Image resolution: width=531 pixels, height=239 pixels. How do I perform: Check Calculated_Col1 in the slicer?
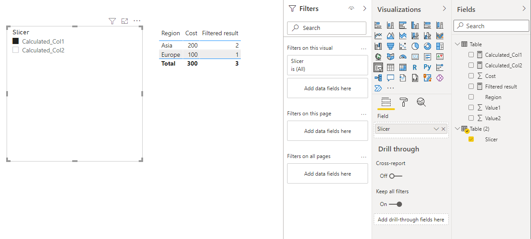(16, 41)
